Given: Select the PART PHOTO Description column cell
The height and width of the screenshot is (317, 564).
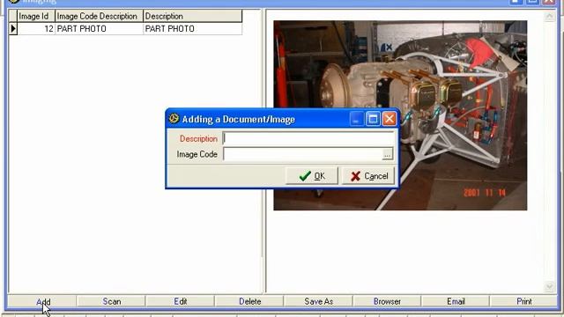Looking at the screenshot, I should 192,29.
